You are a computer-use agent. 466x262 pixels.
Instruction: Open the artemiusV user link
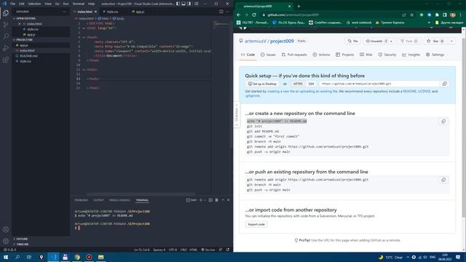256,41
